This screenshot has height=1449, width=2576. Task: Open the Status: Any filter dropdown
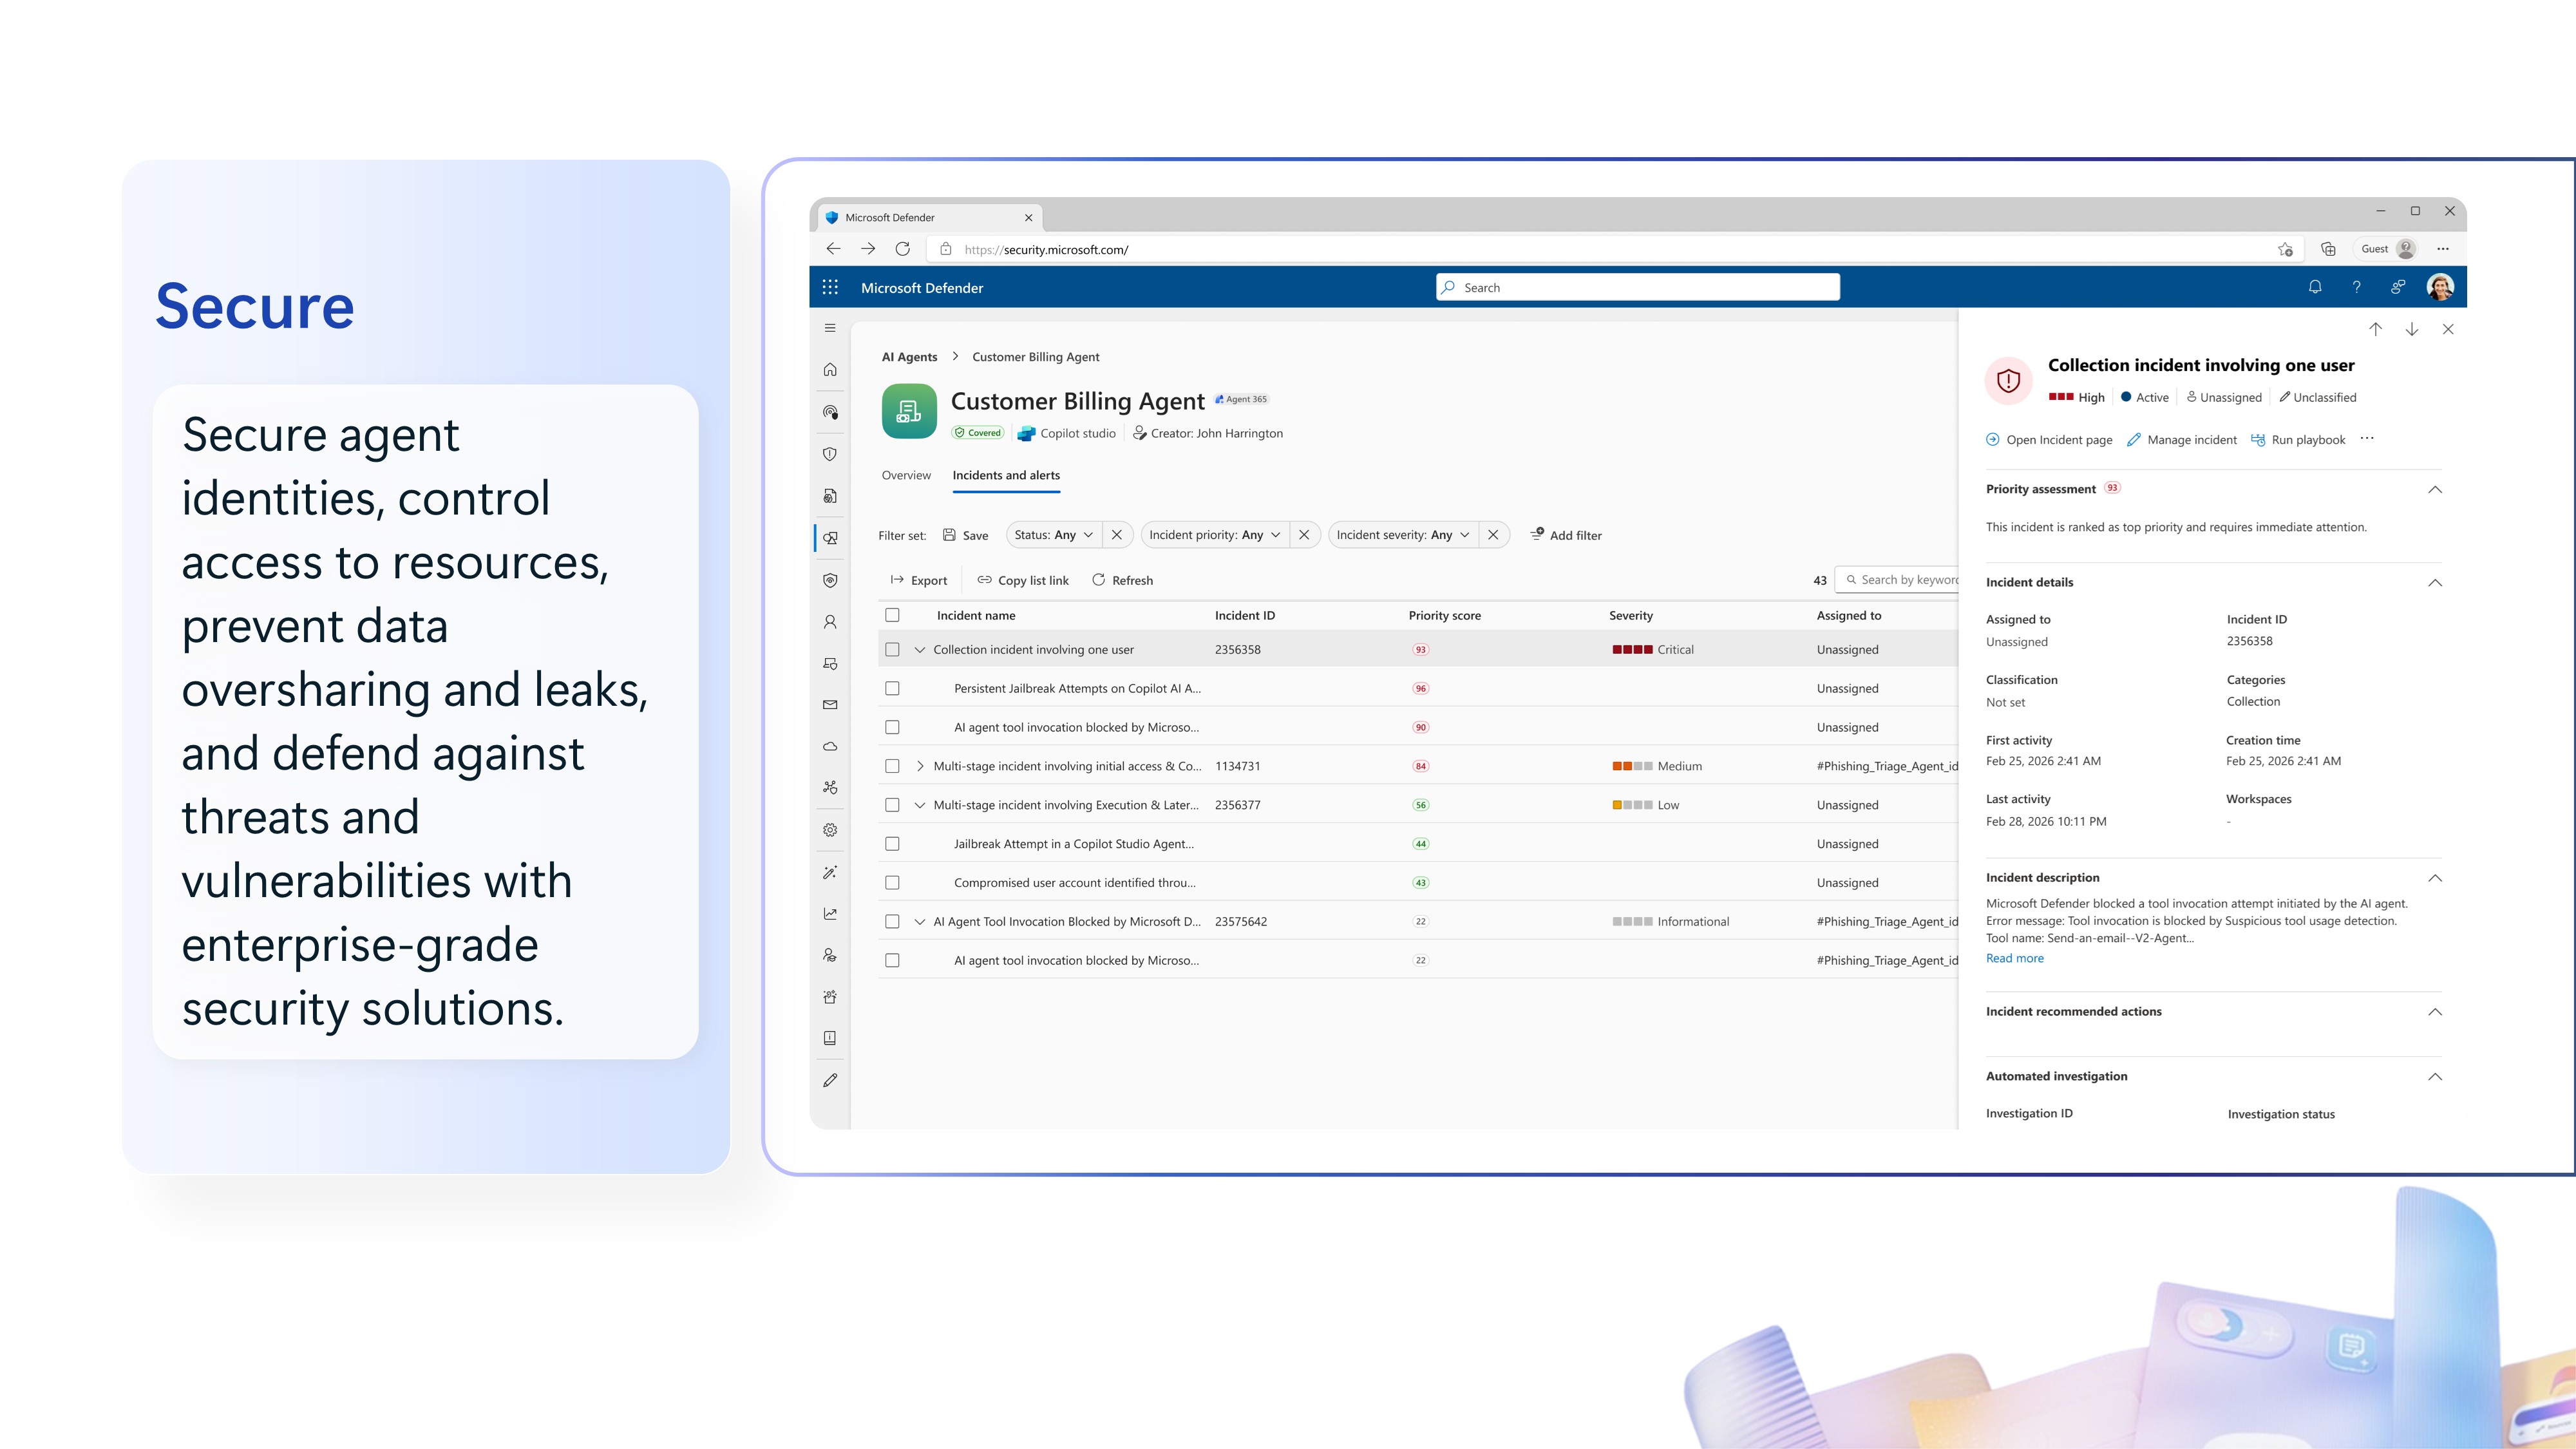(1052, 535)
